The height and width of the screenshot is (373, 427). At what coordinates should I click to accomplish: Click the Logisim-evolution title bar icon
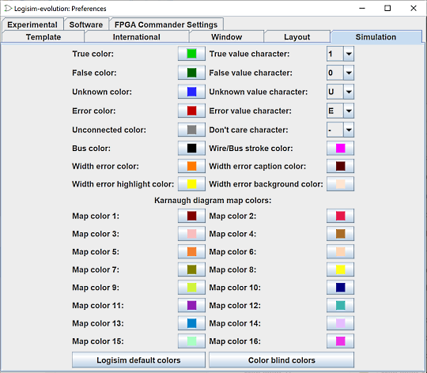click(x=8, y=9)
